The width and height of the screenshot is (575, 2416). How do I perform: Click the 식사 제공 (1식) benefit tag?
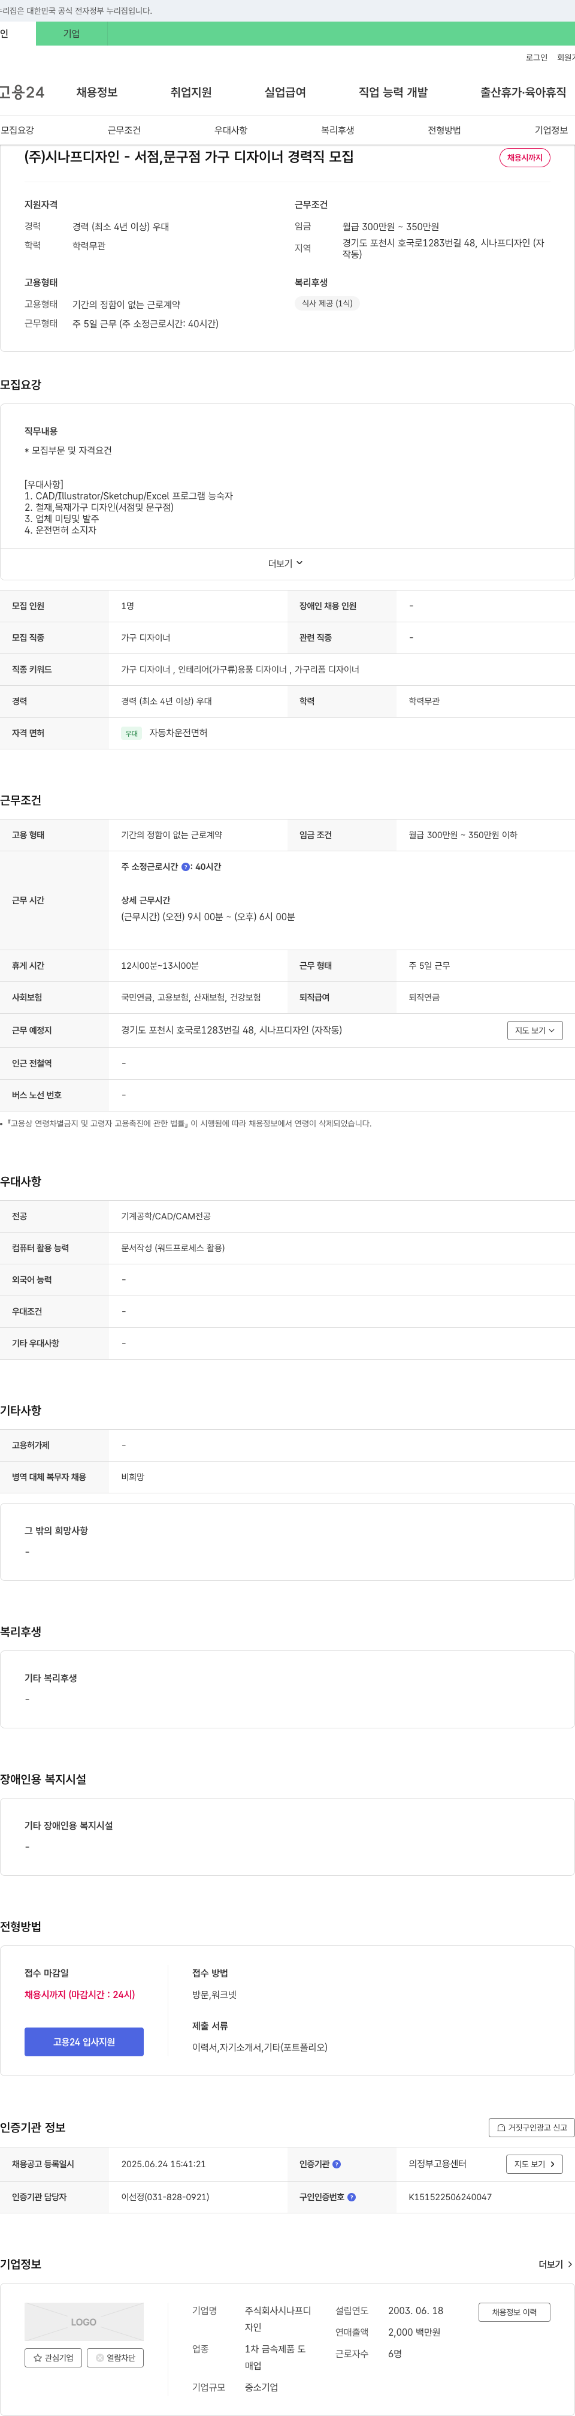[327, 304]
